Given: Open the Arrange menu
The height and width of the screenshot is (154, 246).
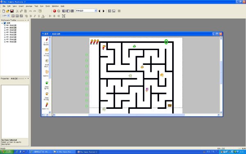Looking at the screenshot, I should 29,6.
